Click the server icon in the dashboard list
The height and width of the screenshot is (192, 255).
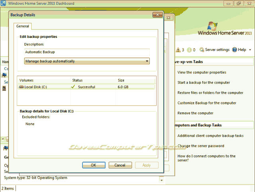(4, 88)
